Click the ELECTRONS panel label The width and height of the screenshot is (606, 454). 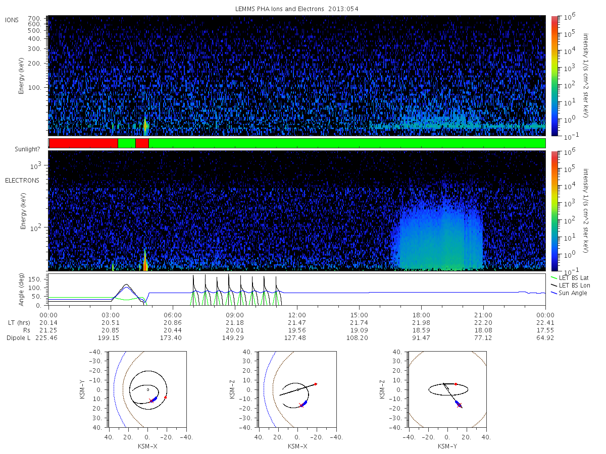pos(22,180)
